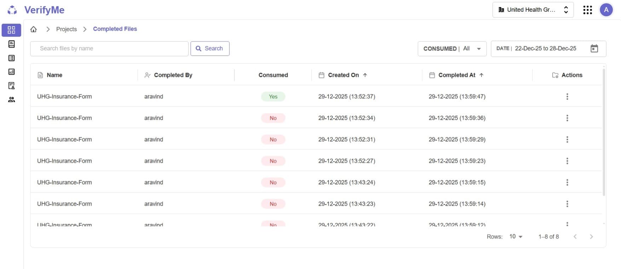The width and height of the screenshot is (621, 269).
Task: Click the Search button
Action: click(210, 48)
